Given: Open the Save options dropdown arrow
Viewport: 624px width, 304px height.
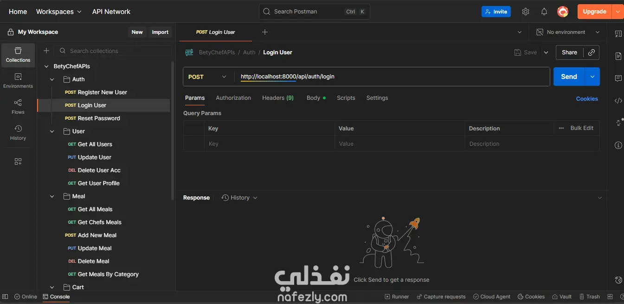Looking at the screenshot, I should tap(546, 52).
